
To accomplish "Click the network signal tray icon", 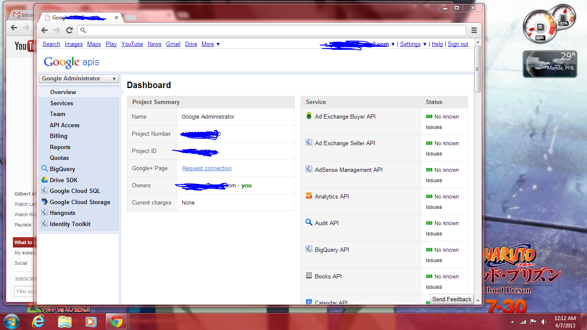I will coord(523,322).
